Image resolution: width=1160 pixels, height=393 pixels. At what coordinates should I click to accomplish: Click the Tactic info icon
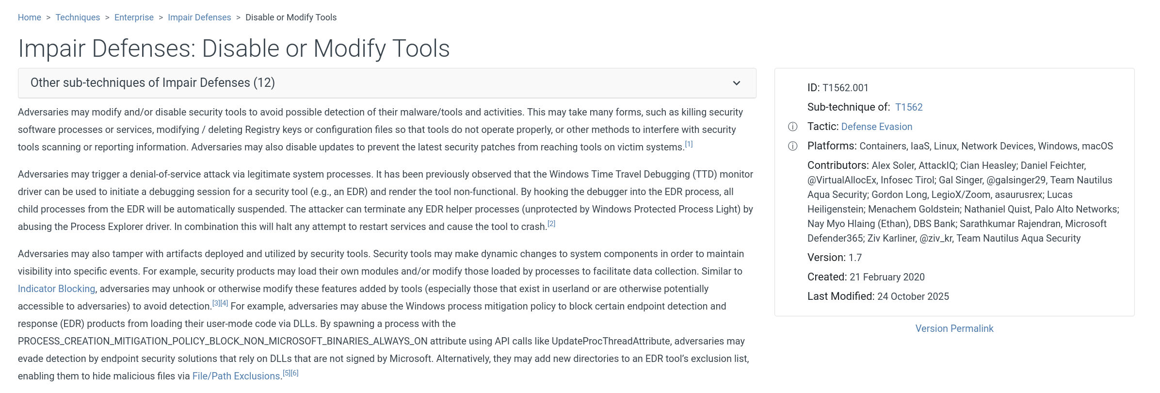(792, 127)
